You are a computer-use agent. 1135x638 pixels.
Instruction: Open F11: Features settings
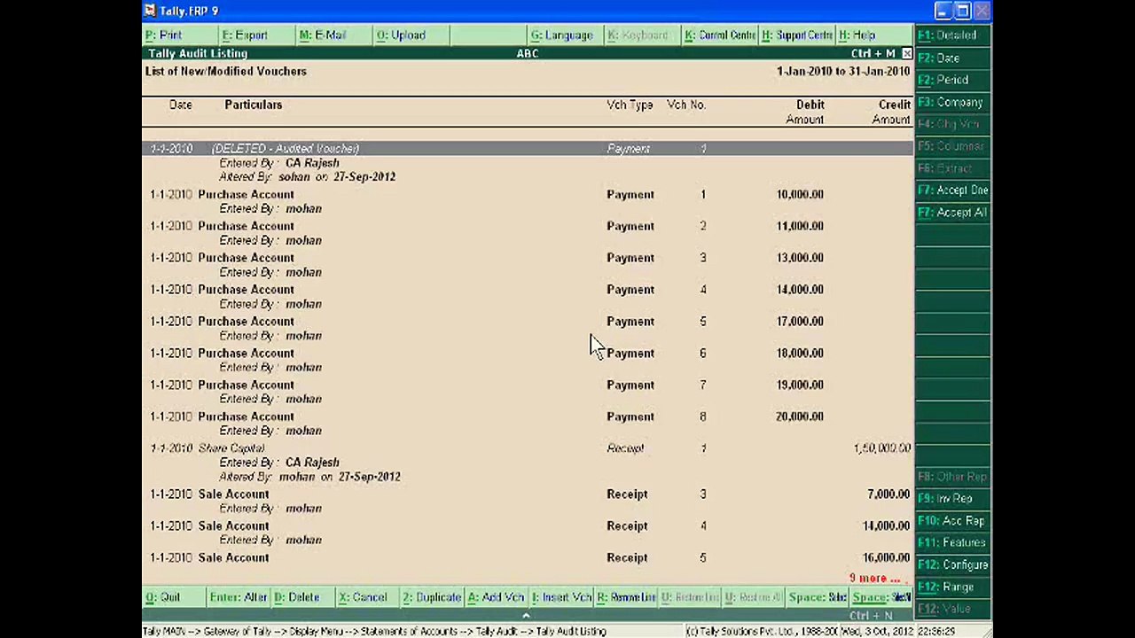pyautogui.click(x=953, y=542)
